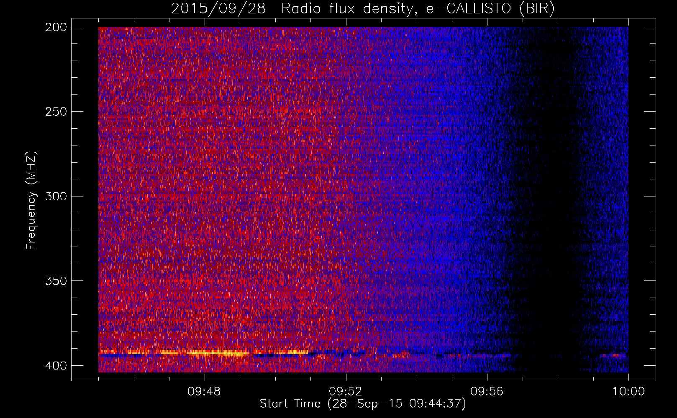Click the 10:00 time tick label
Viewport: 677px width, 418px height.
tap(628, 392)
